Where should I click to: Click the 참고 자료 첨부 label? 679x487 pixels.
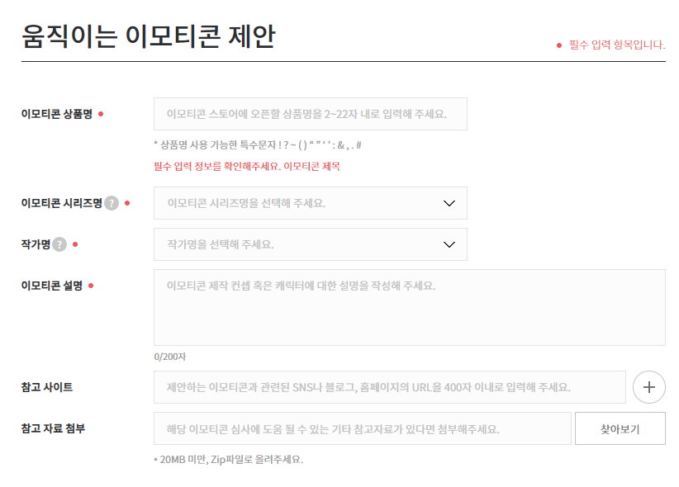(53, 428)
